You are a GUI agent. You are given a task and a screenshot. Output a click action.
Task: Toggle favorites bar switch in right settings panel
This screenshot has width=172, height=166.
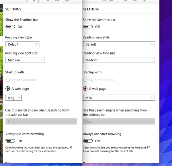pyautogui.click(x=88, y=27)
